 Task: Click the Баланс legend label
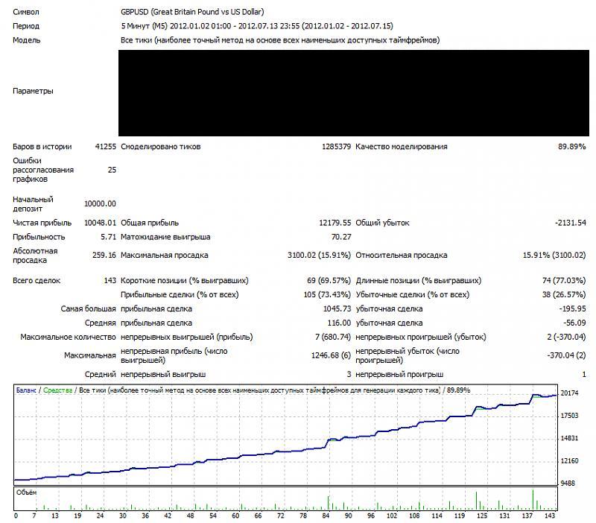[26, 390]
